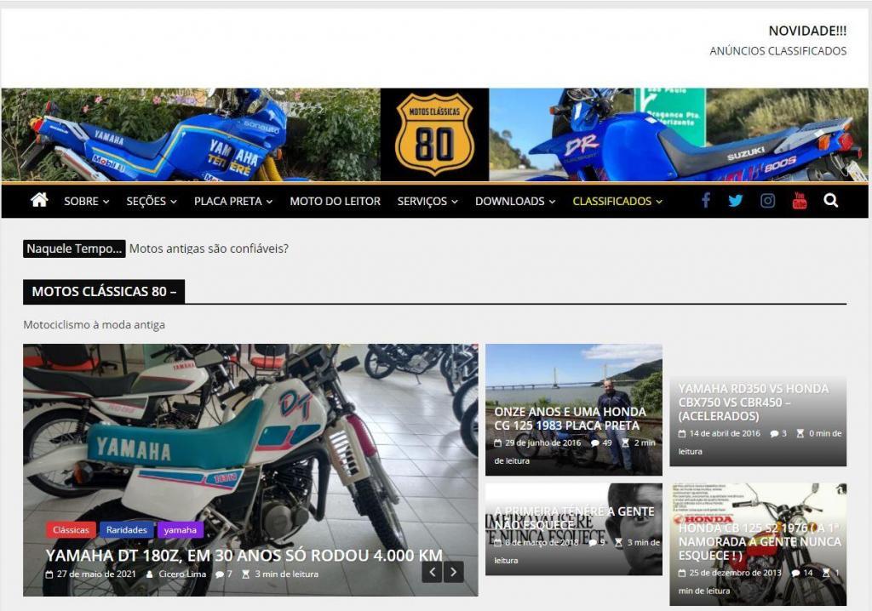Image resolution: width=872 pixels, height=611 pixels.
Task: Click the NOVIDADE!!! heading
Action: (x=807, y=31)
